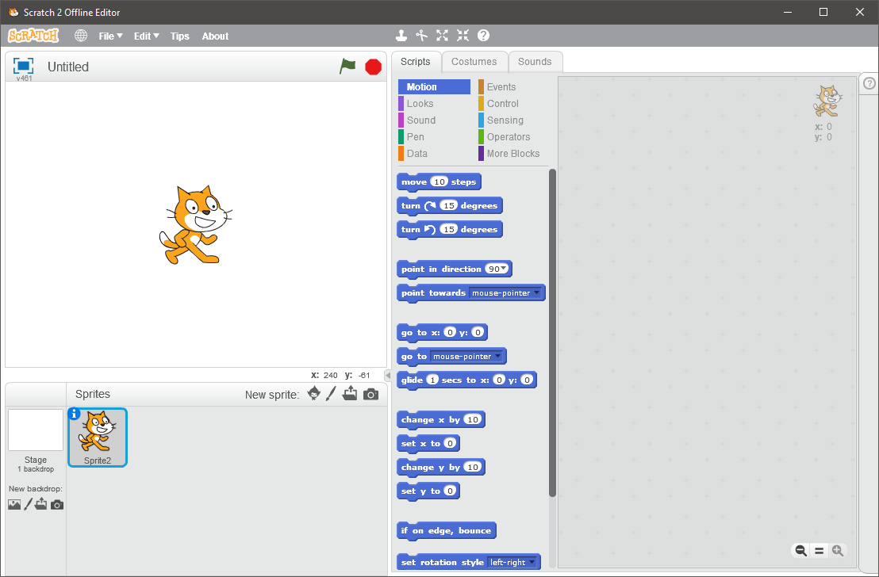The width and height of the screenshot is (879, 577).
Task: Open Sprite2's info via the i badge
Action: [74, 414]
